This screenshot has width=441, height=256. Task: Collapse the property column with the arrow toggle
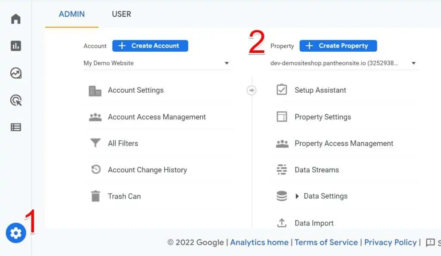[252, 90]
